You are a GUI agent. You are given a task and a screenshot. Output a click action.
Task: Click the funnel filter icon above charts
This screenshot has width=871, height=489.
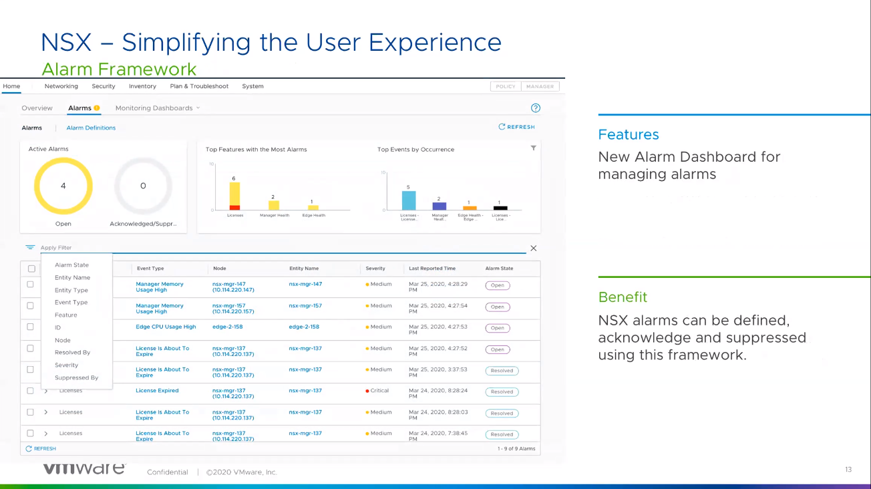point(533,148)
